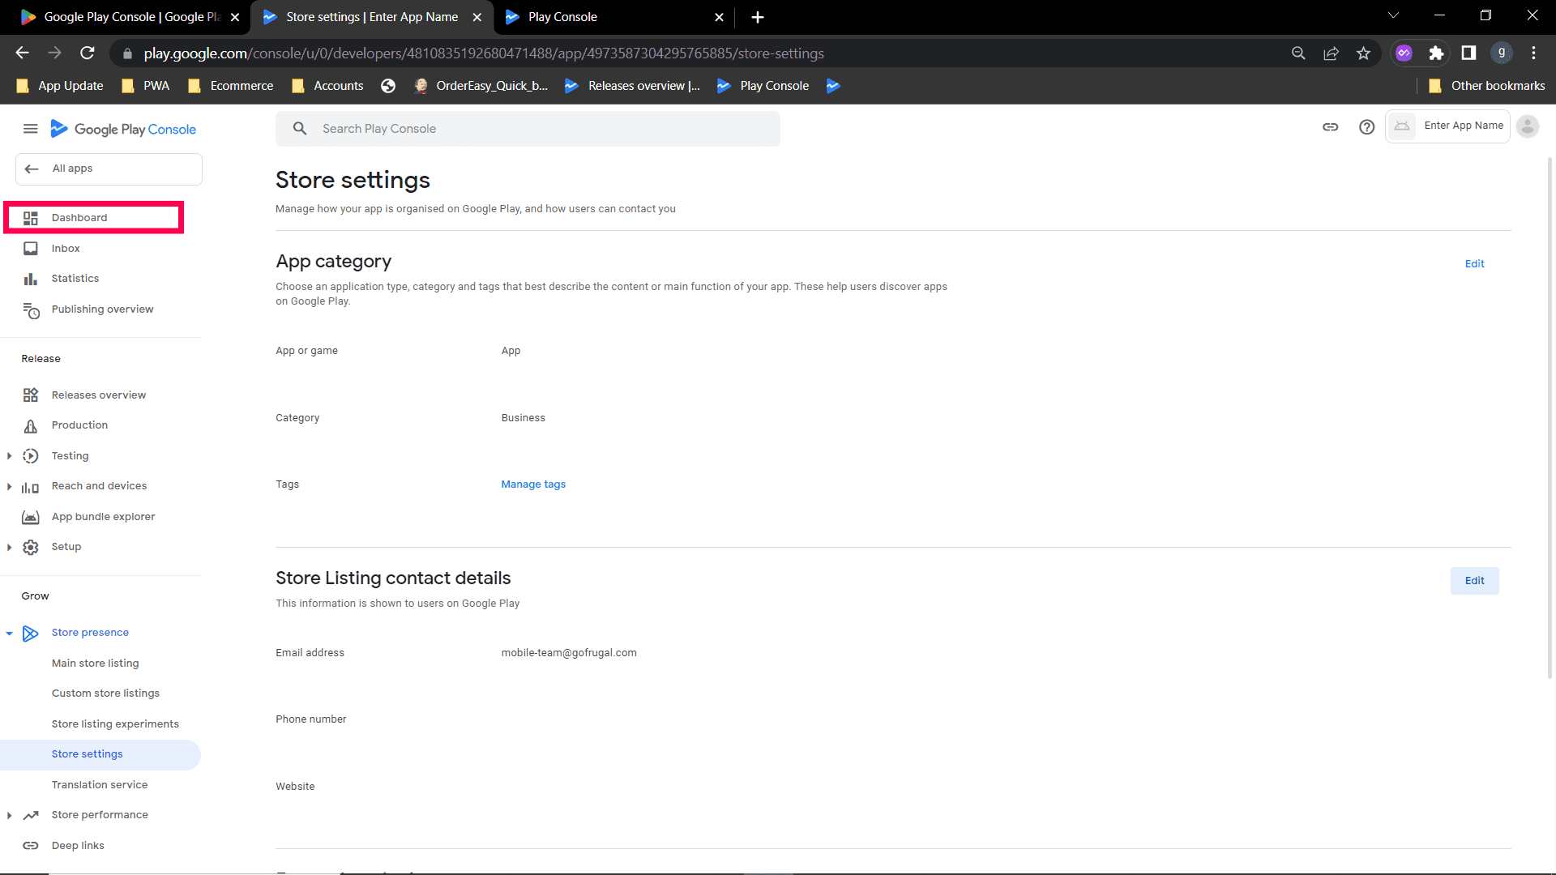Go to Production in Release section

79,425
